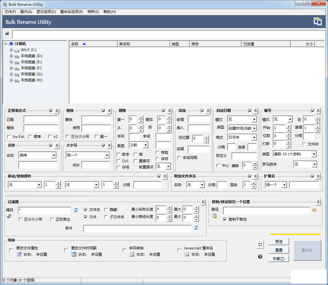The height and width of the screenshot is (285, 328).
Task: Toggle the 正则表达式 section enable checkbox
Action: click(x=51, y=111)
